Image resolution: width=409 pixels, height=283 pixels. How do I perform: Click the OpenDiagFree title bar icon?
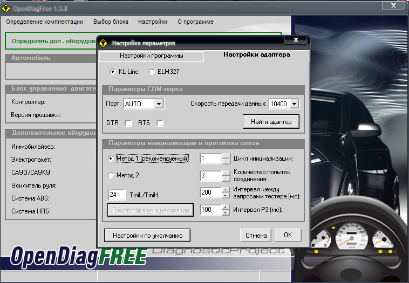click(6, 9)
